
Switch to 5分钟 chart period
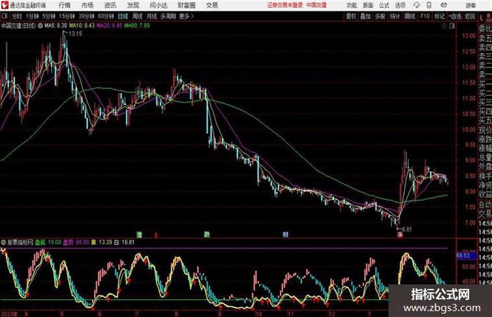pyautogui.click(x=48, y=16)
